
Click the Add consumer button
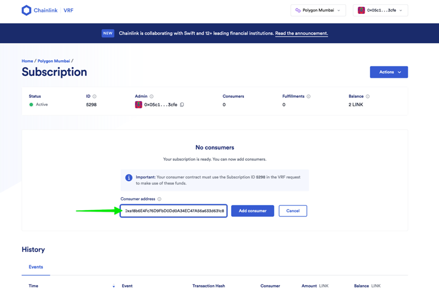tap(252, 211)
